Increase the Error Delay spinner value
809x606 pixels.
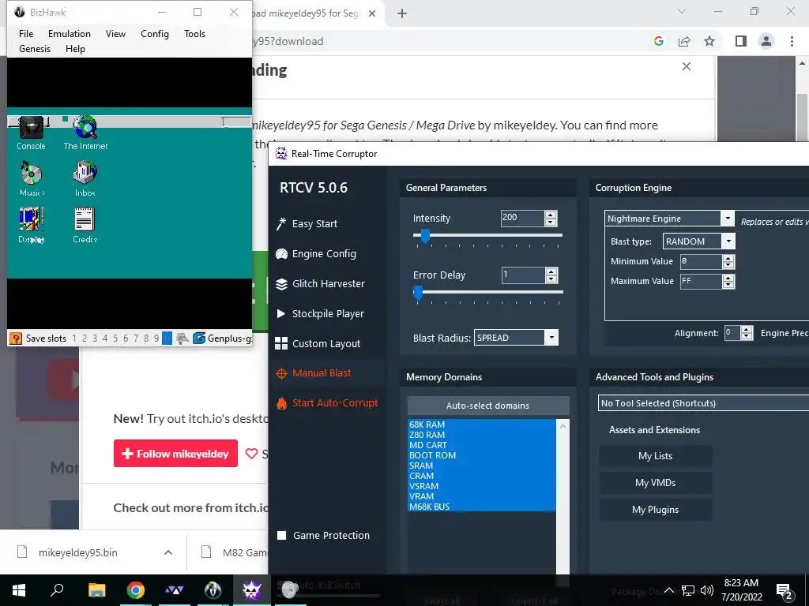click(x=551, y=271)
